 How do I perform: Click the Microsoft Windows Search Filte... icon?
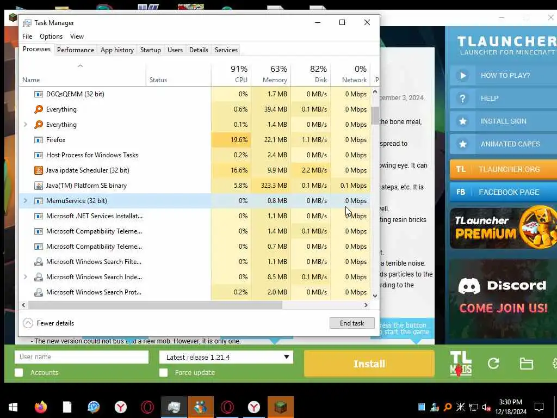(x=39, y=262)
